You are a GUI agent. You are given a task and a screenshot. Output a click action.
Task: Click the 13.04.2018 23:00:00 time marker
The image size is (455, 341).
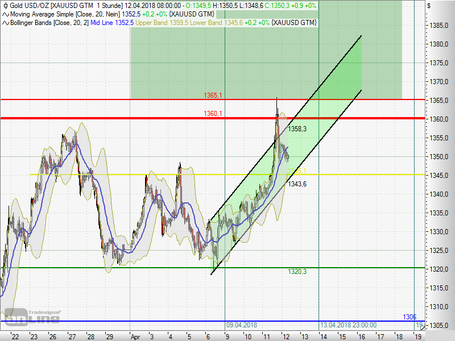(348, 325)
